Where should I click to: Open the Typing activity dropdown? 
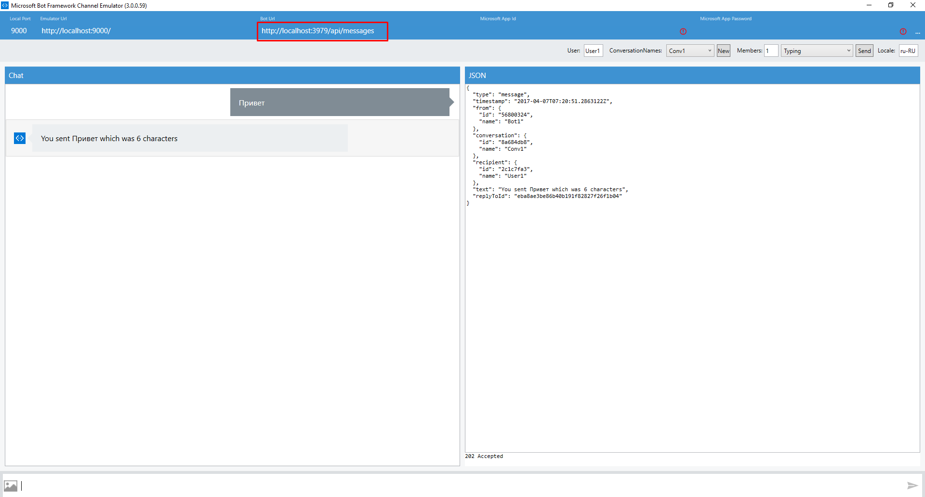point(817,51)
